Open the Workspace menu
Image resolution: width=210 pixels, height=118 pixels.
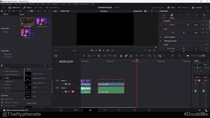85,4
